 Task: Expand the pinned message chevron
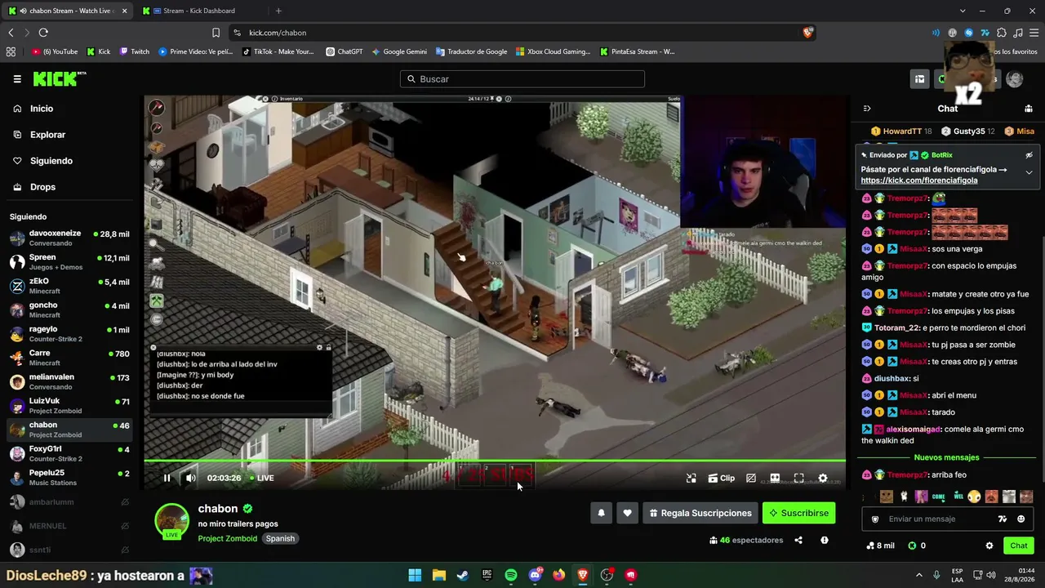point(1029,172)
